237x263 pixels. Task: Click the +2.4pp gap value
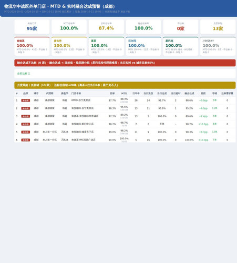click(203, 116)
